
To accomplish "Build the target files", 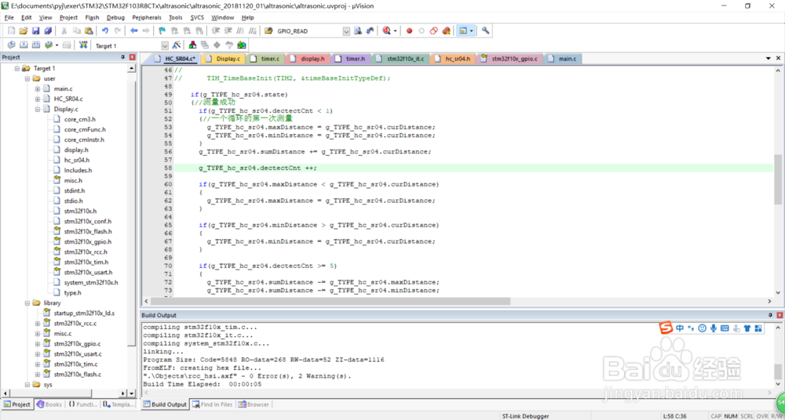I will (23, 45).
